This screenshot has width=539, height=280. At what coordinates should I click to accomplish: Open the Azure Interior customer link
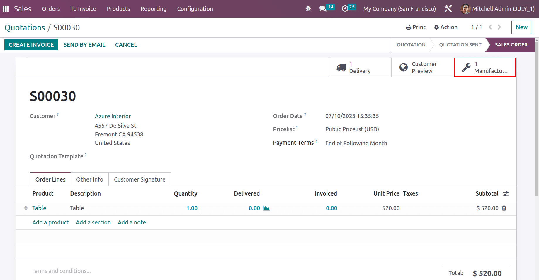tap(113, 116)
